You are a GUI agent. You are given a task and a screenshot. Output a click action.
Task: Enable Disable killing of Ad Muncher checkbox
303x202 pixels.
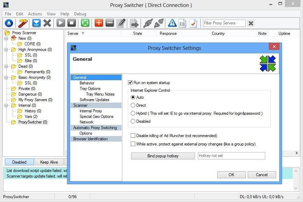click(x=133, y=136)
